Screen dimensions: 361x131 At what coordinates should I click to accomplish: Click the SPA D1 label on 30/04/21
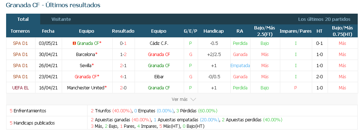click(x=20, y=55)
